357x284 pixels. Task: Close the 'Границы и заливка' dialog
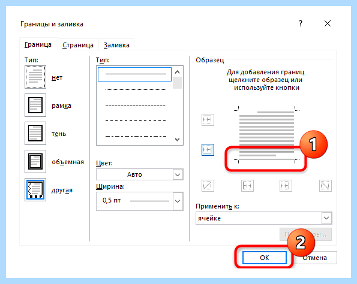point(328,23)
